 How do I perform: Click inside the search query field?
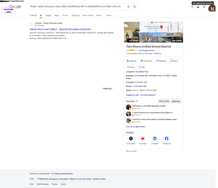(x=75, y=7)
